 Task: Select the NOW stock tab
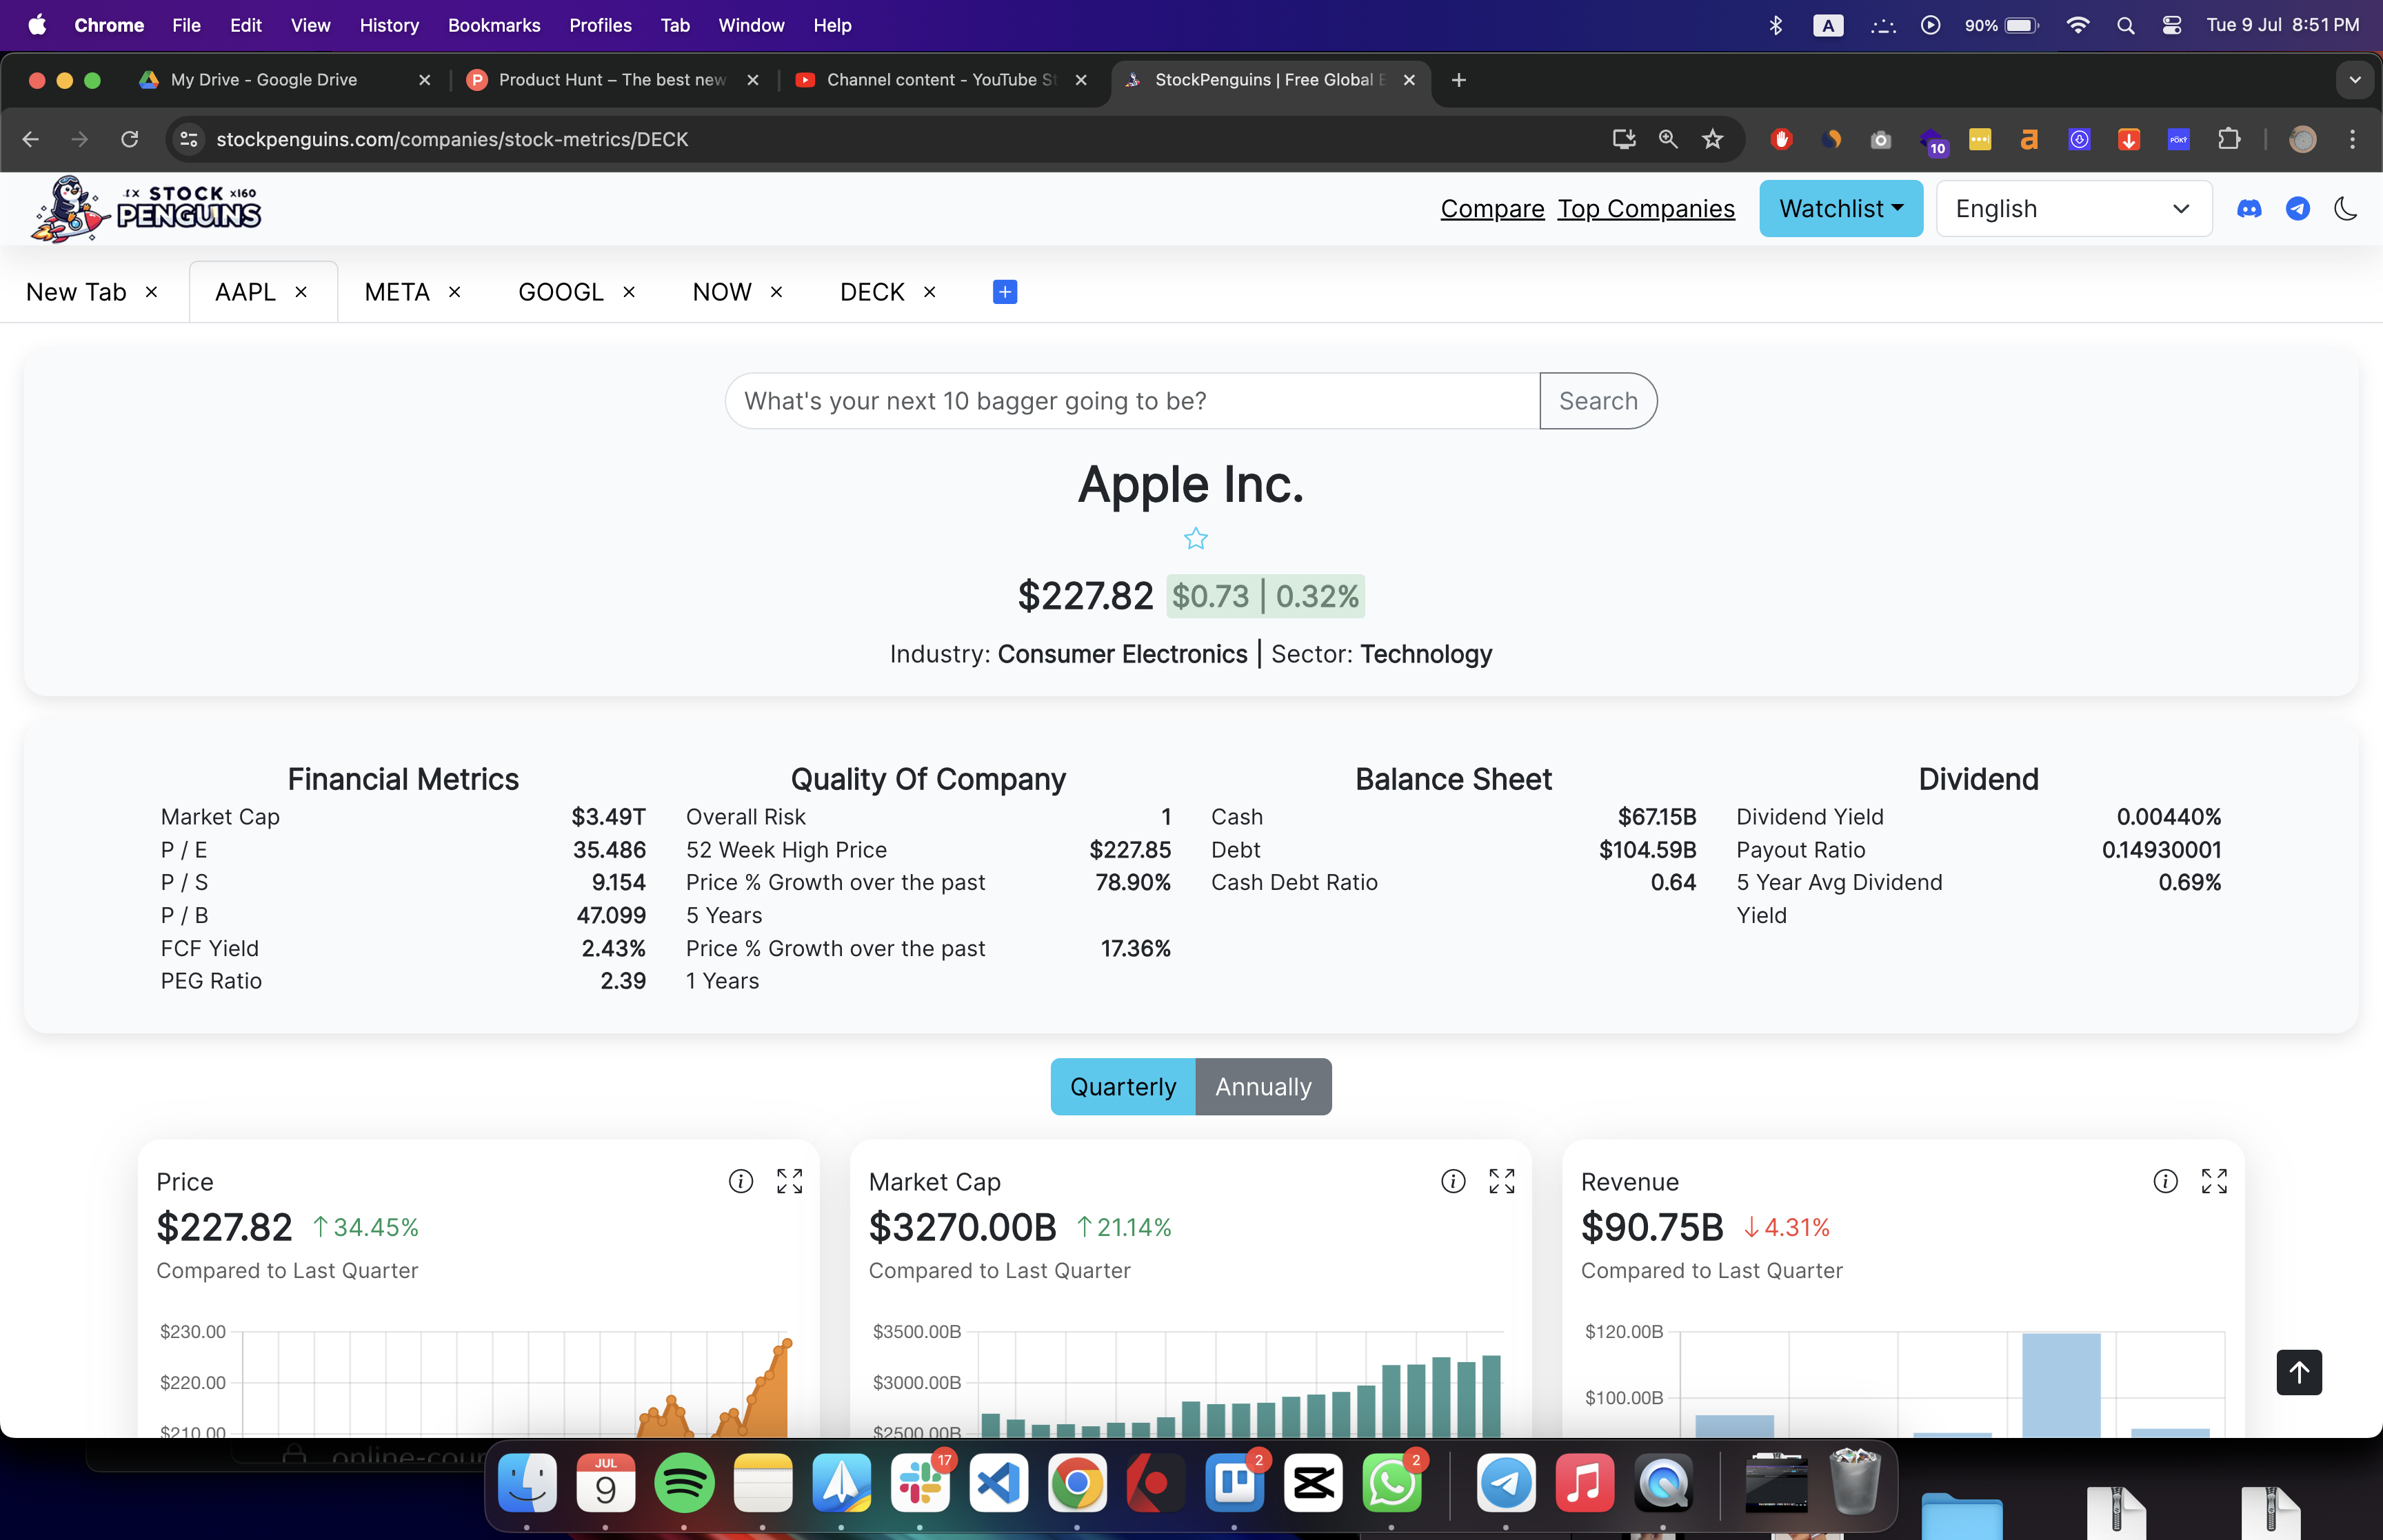[x=722, y=292]
